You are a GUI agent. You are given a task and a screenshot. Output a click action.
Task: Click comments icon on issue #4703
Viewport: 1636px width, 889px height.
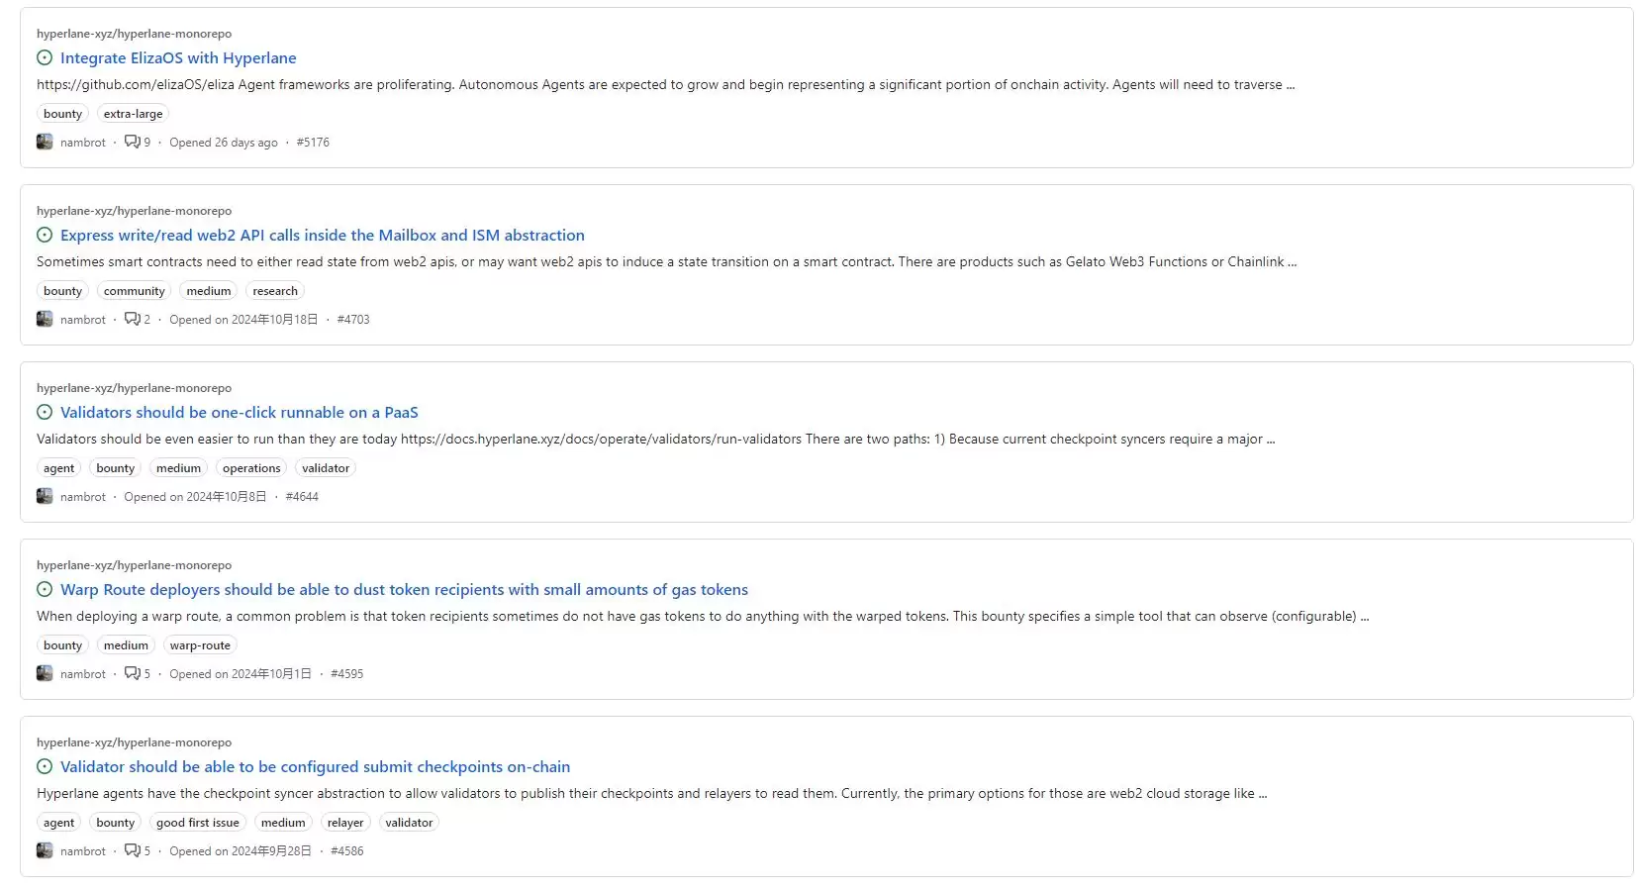(132, 320)
